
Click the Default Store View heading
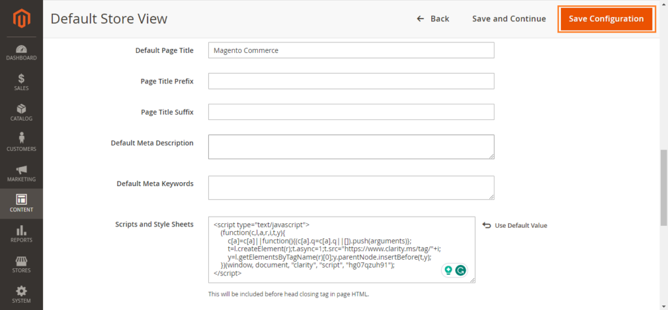click(x=109, y=19)
